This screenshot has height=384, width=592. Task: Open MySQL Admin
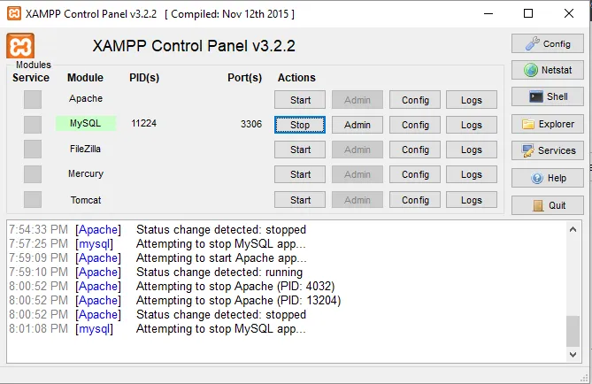tap(358, 125)
